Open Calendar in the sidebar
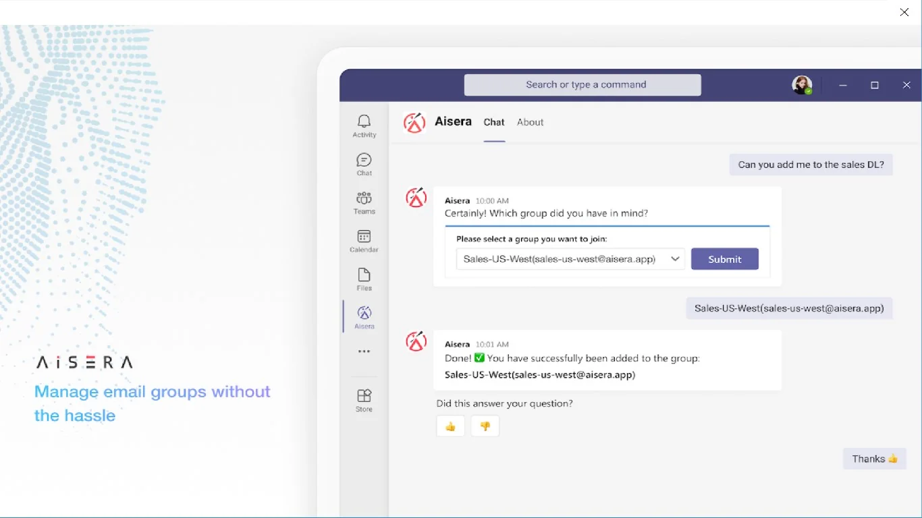Viewport: 922px width, 518px height. (364, 241)
